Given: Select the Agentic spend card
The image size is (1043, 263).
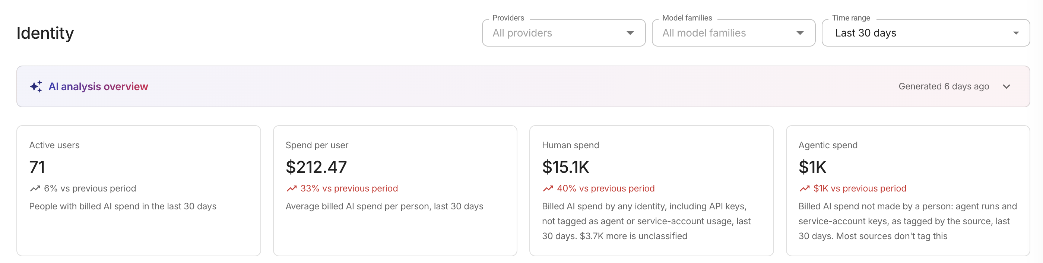Looking at the screenshot, I should (908, 191).
